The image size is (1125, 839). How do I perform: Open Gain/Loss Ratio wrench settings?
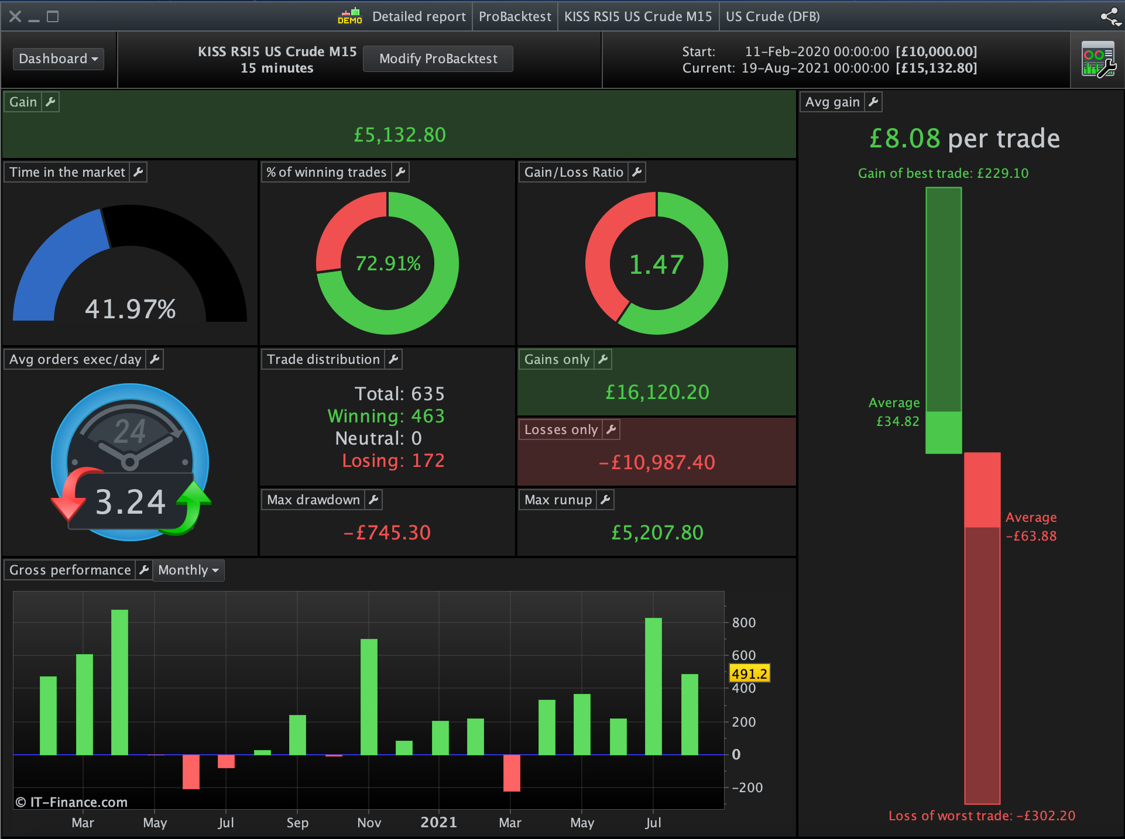click(637, 172)
